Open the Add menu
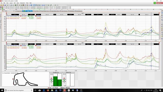 tap(15, 3)
